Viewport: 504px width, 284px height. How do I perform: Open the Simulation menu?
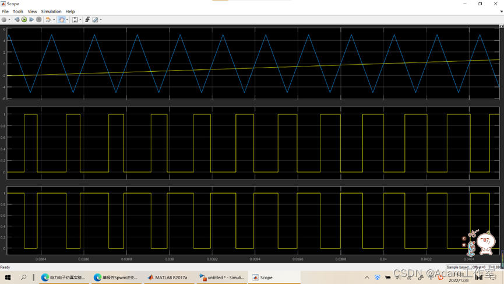point(51,11)
